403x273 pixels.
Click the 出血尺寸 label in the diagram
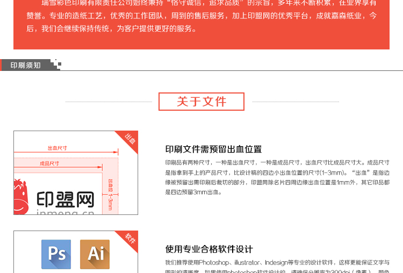pos(57,148)
